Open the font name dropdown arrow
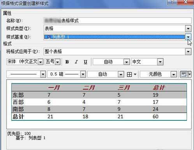The height and width of the screenshot is (150, 194). (41, 62)
